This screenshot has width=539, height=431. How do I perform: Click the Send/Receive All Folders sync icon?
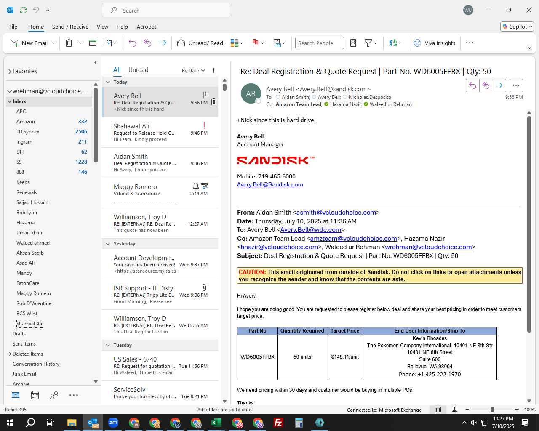tap(24, 10)
